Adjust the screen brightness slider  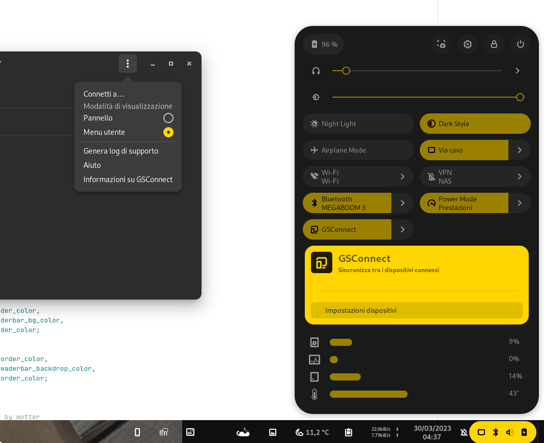pos(428,98)
